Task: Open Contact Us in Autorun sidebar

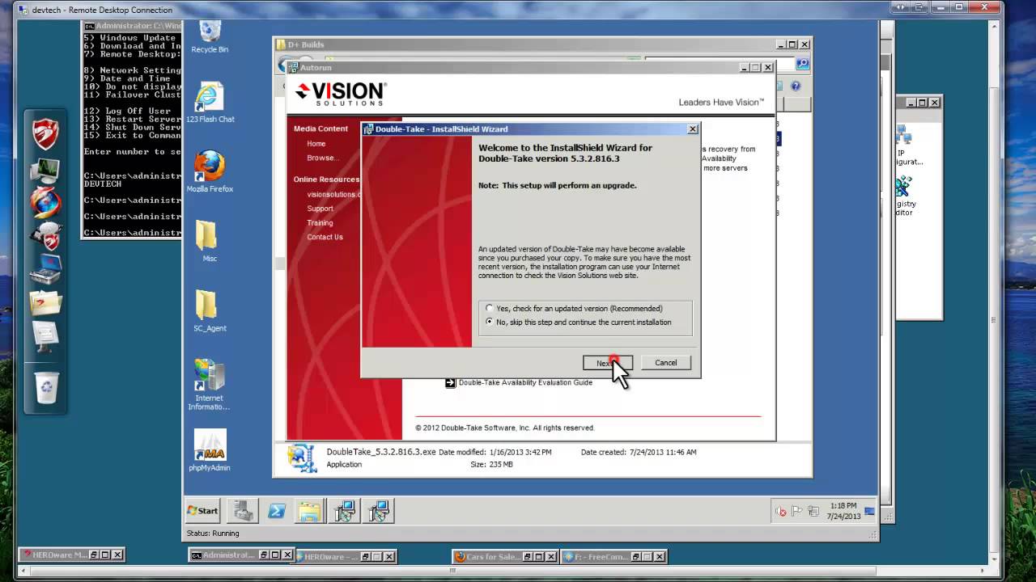Action: (x=325, y=238)
